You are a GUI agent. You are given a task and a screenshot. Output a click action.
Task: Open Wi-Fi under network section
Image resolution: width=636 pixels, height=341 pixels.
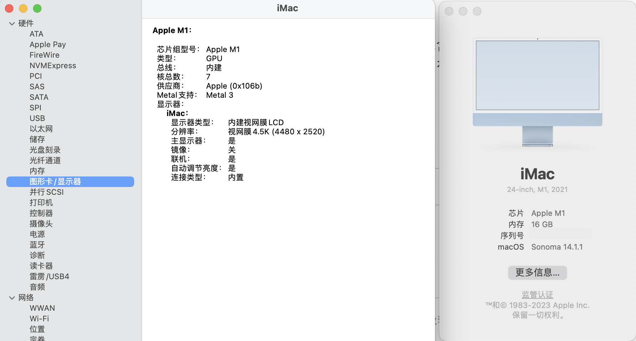coord(39,319)
